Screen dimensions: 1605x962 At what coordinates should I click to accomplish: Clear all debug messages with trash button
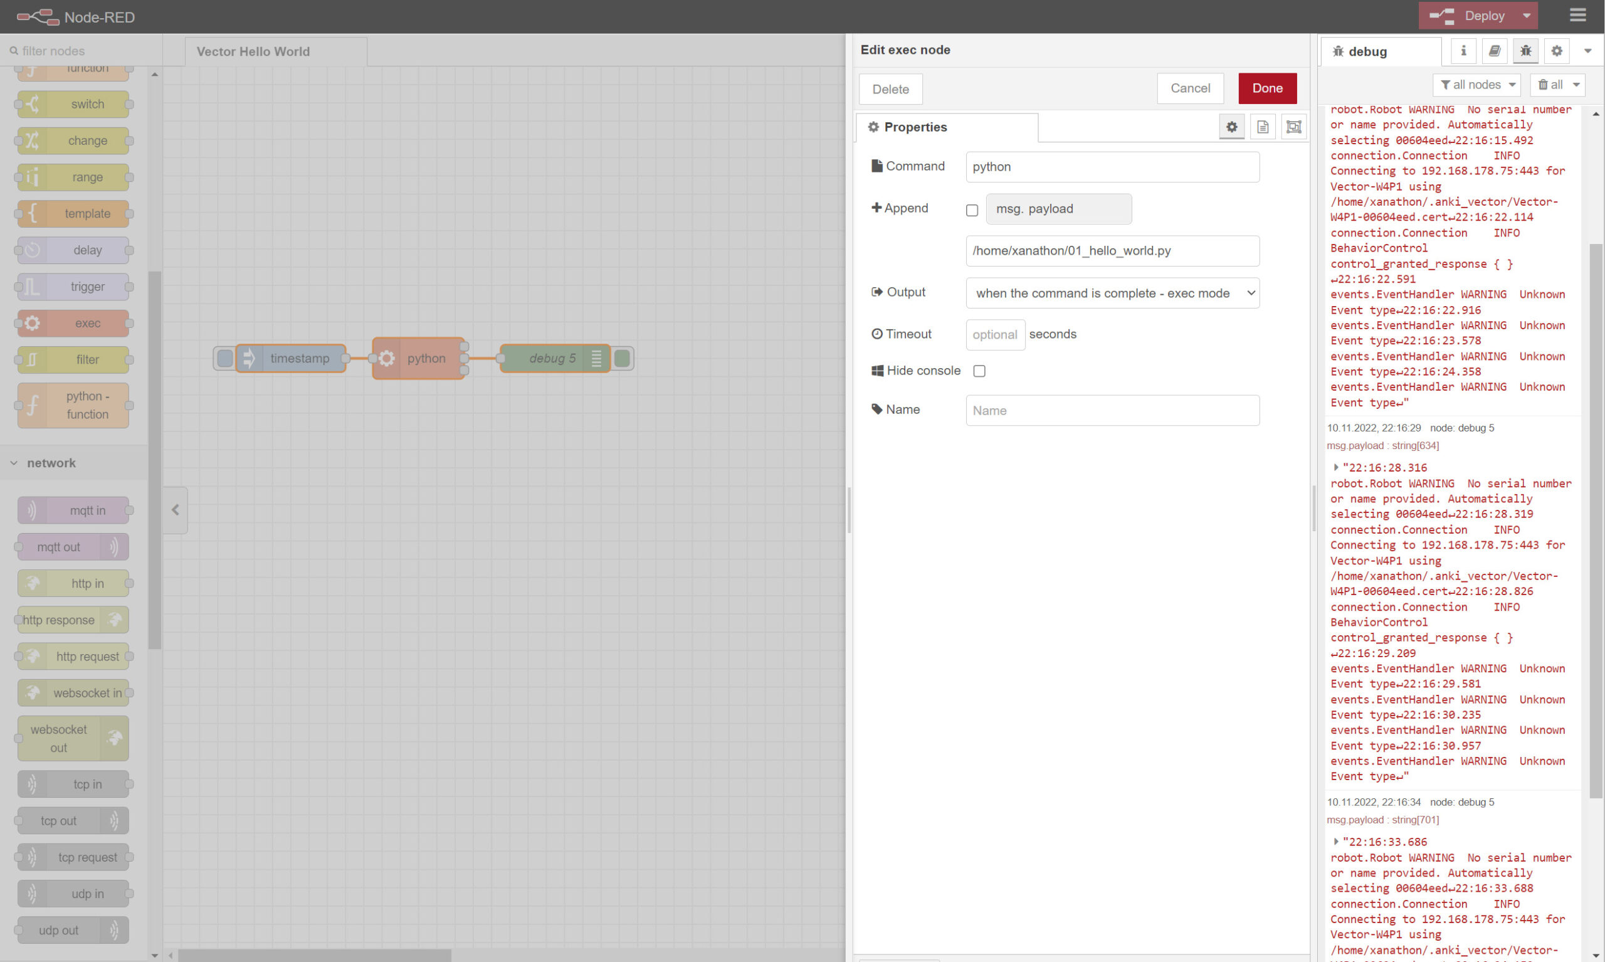(1550, 85)
